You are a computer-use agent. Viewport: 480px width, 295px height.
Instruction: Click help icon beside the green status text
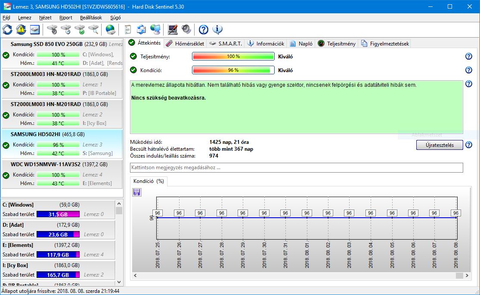pyautogui.click(x=469, y=84)
